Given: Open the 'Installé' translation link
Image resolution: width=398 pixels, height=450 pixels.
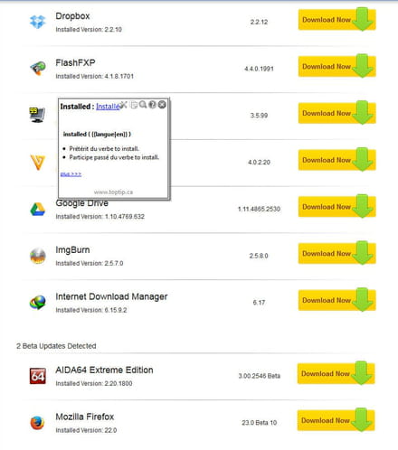Looking at the screenshot, I should 108,107.
